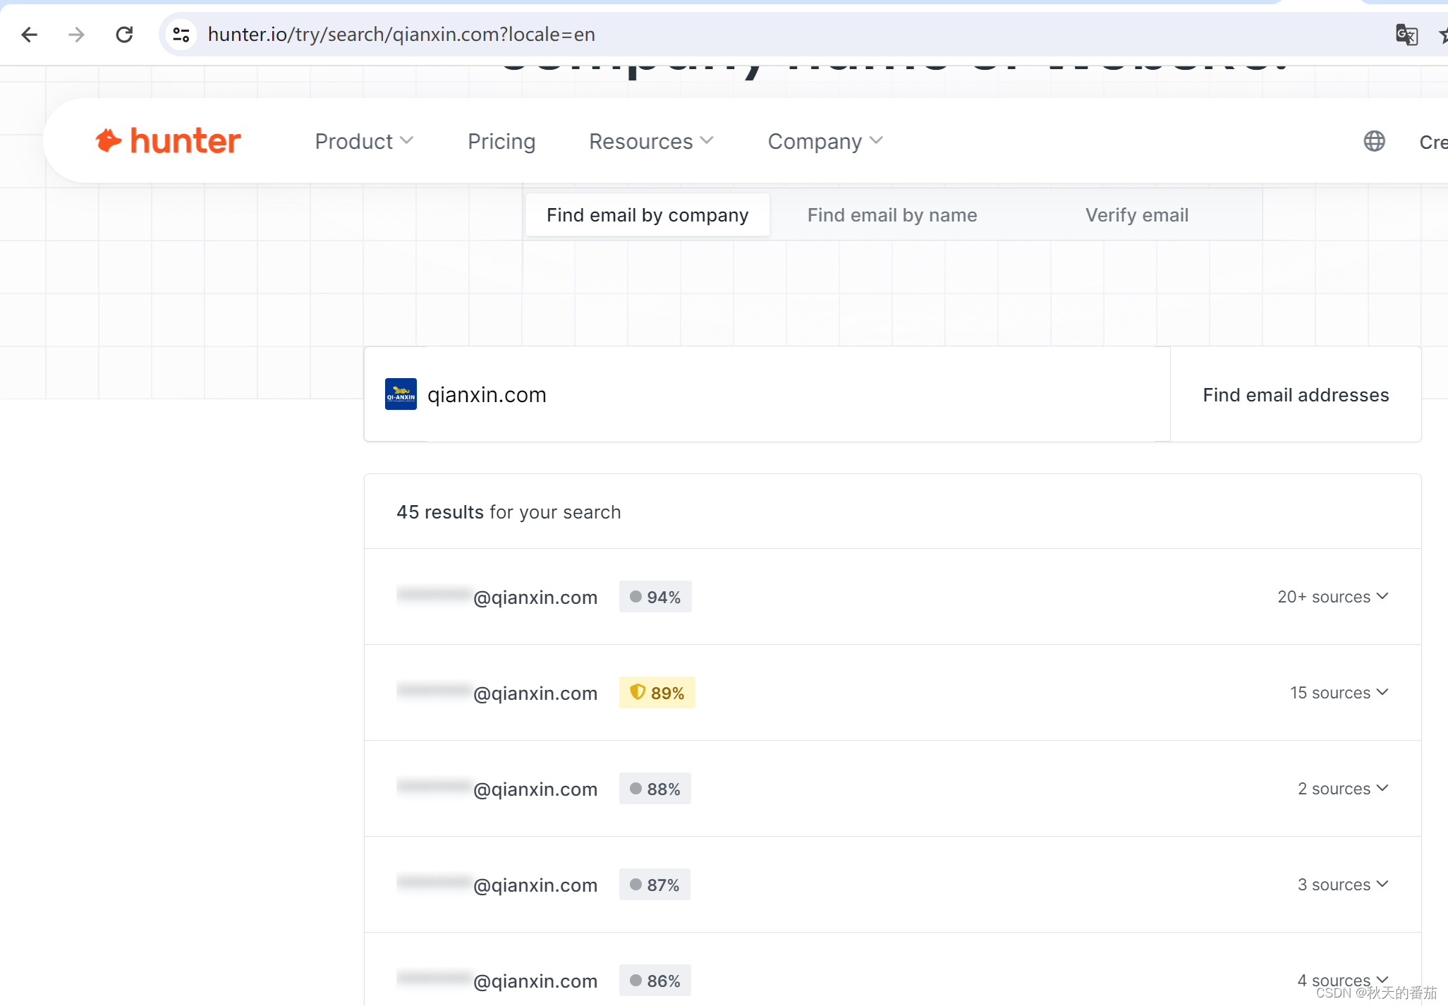Switch to Find email by name
The height and width of the screenshot is (1006, 1448).
pyautogui.click(x=892, y=214)
